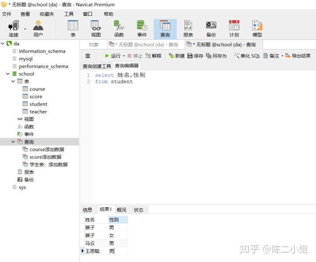Select the sys database in tree
The width and height of the screenshot is (316, 262).
(22, 188)
